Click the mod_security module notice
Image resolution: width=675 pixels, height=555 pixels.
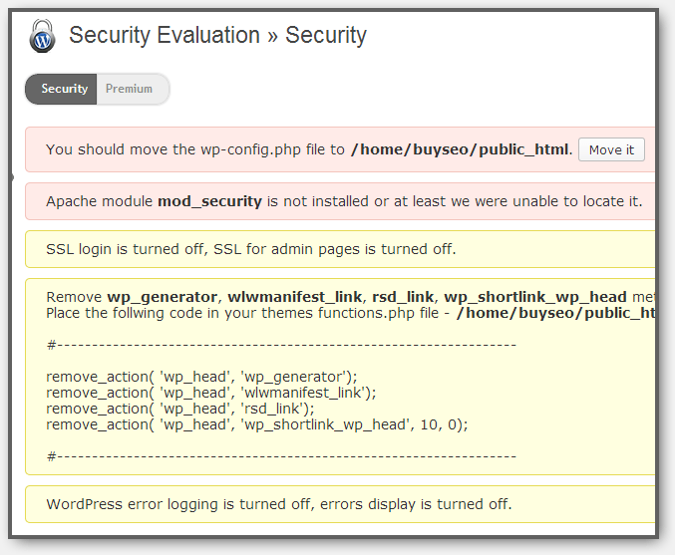[340, 201]
